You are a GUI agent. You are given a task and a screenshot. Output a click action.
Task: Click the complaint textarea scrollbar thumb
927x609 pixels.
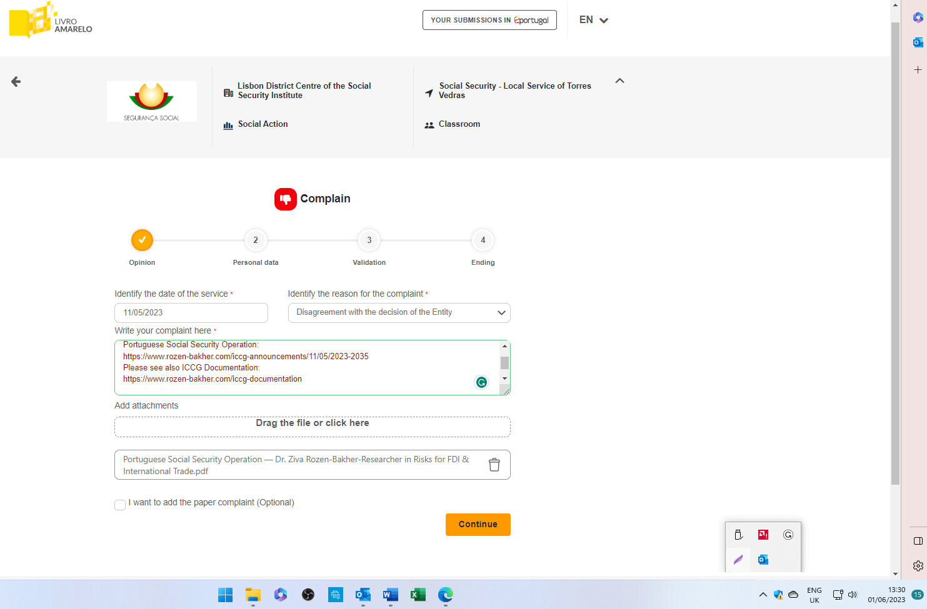coord(504,363)
